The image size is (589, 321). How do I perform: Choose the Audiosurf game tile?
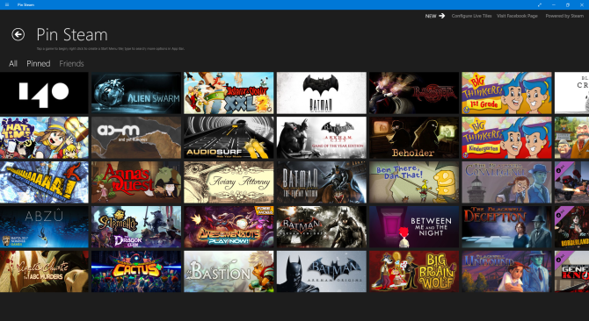coord(229,138)
